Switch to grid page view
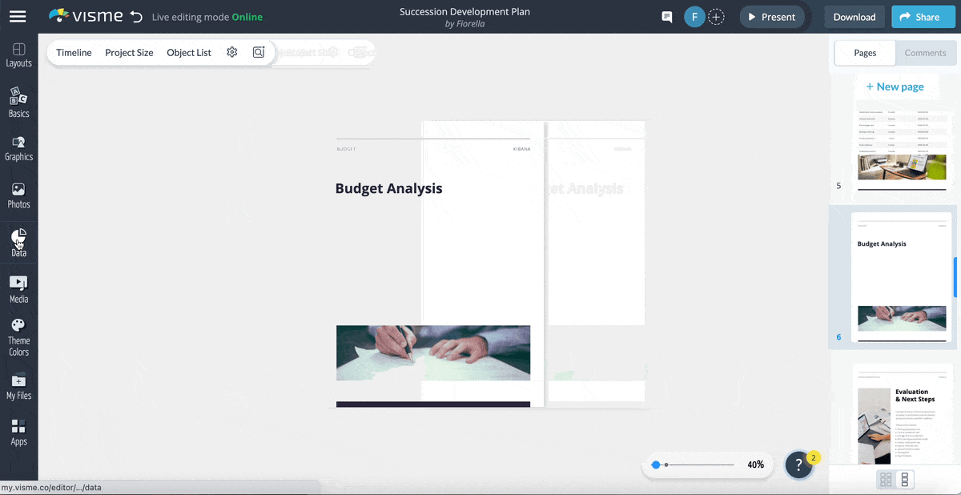The height and width of the screenshot is (495, 961). click(887, 478)
